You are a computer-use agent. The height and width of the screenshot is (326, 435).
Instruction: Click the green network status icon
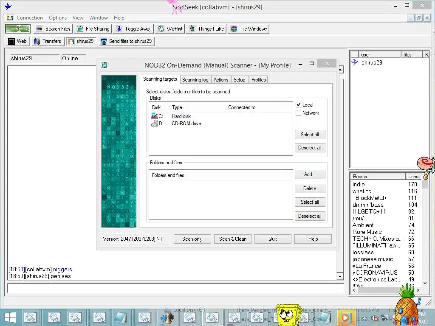tap(18, 29)
